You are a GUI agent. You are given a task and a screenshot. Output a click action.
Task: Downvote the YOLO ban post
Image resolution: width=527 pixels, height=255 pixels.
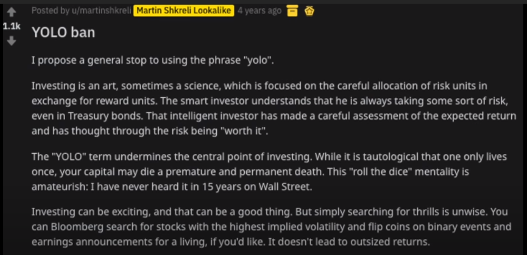click(x=12, y=41)
